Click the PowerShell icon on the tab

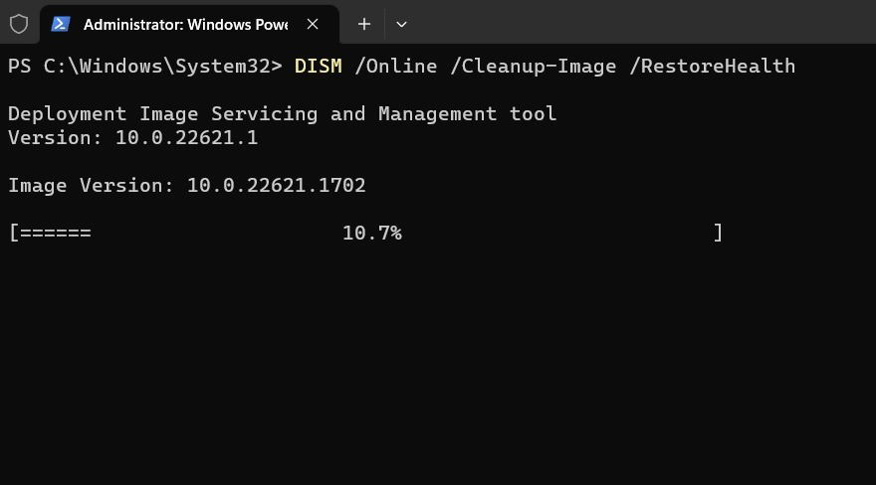click(x=61, y=24)
